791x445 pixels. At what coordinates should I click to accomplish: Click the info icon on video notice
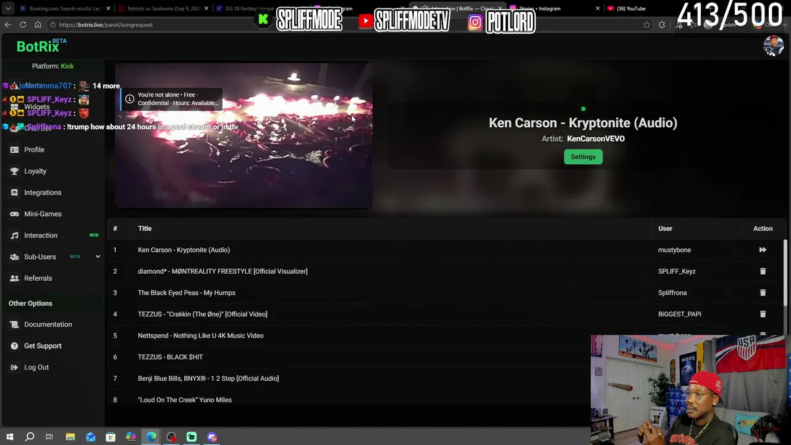129,99
